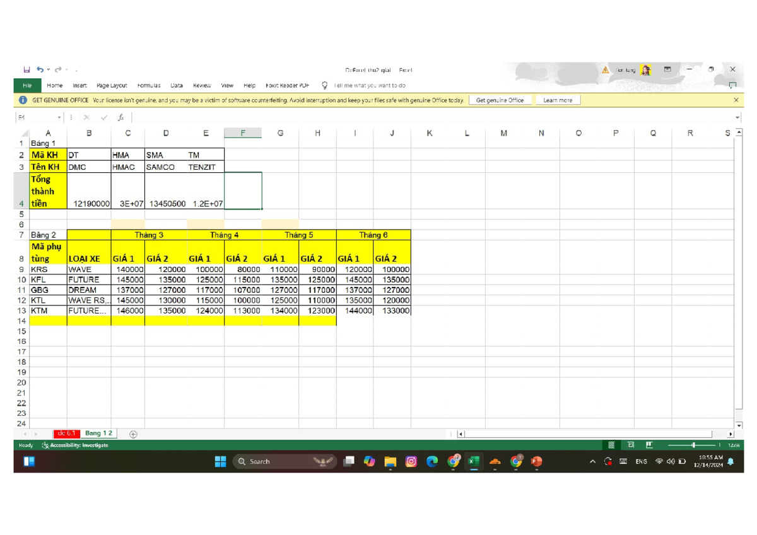Click the Save icon in Quick Access toolbar
757x535 pixels.
click(27, 70)
